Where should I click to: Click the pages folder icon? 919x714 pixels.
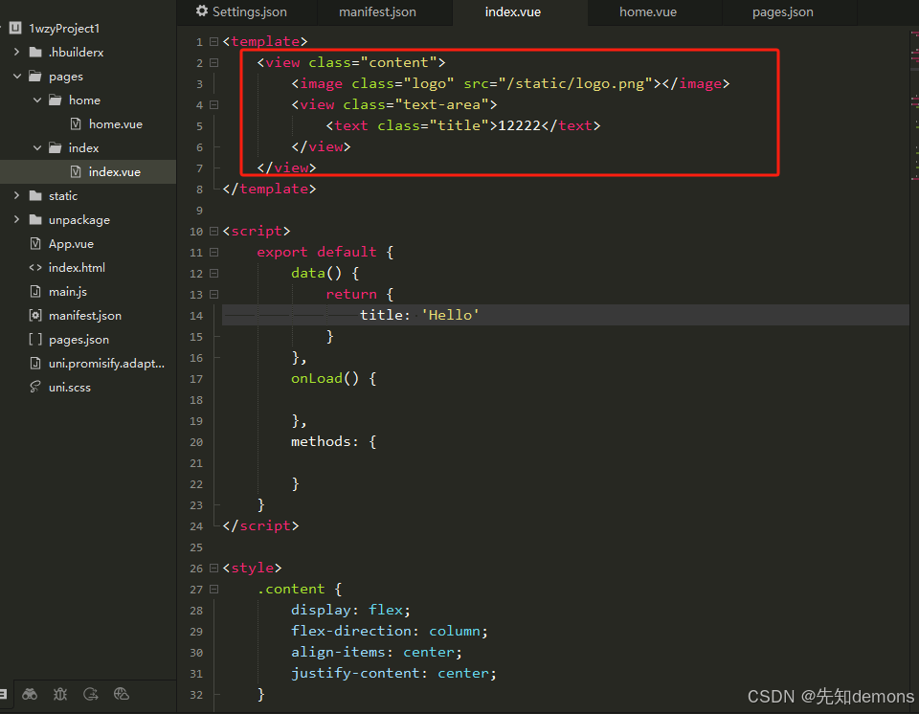[x=35, y=77]
